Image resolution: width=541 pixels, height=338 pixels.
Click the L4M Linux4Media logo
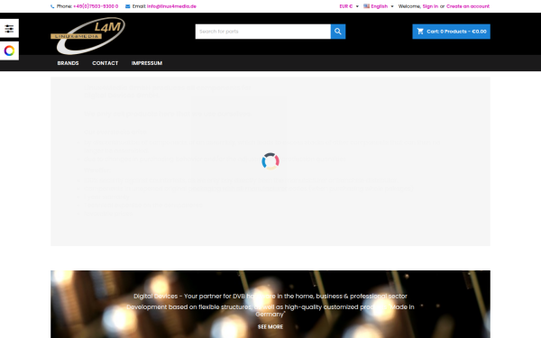88,36
